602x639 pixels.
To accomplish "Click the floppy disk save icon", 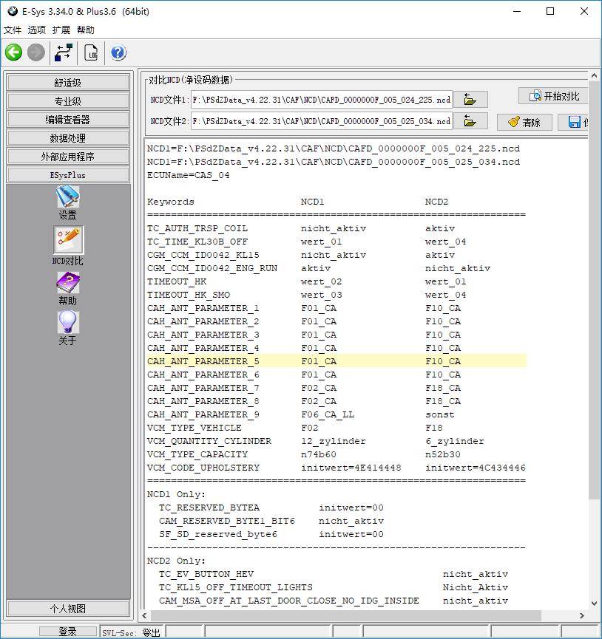I will click(x=575, y=122).
